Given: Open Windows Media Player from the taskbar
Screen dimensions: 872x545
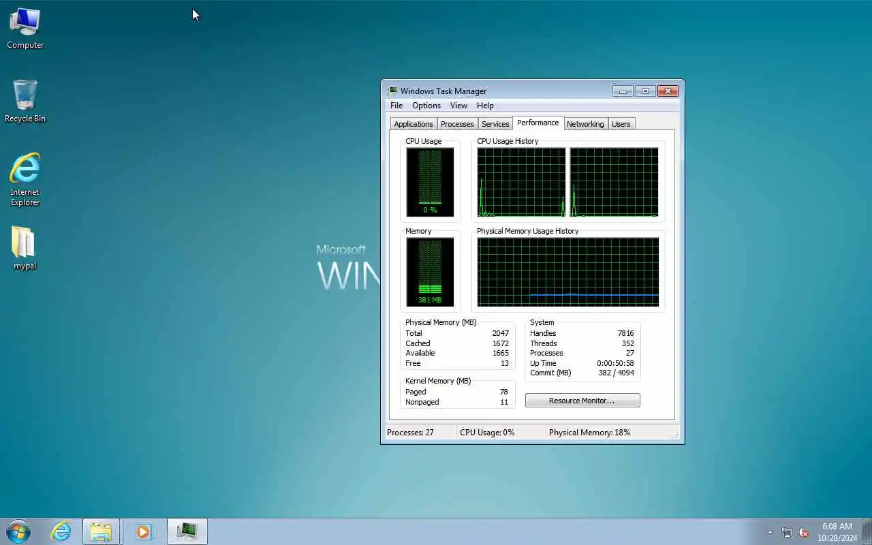Looking at the screenshot, I should (x=144, y=531).
